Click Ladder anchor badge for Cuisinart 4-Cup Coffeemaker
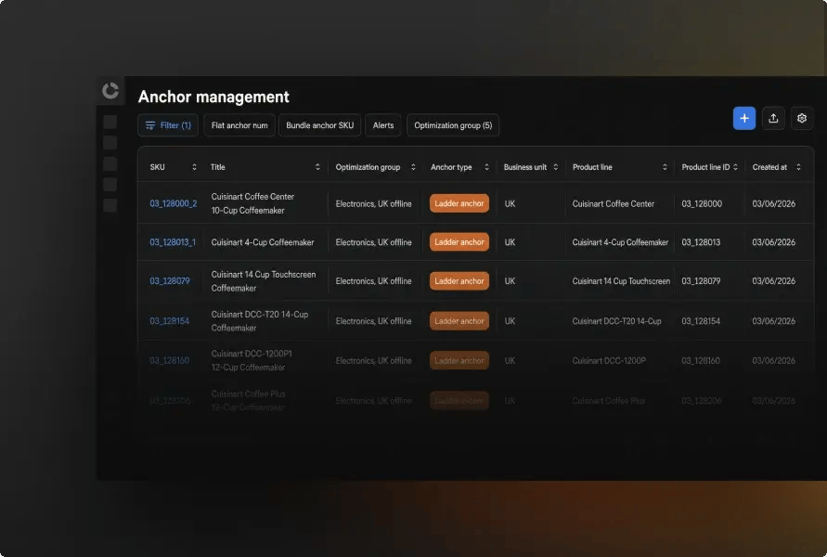 click(459, 242)
